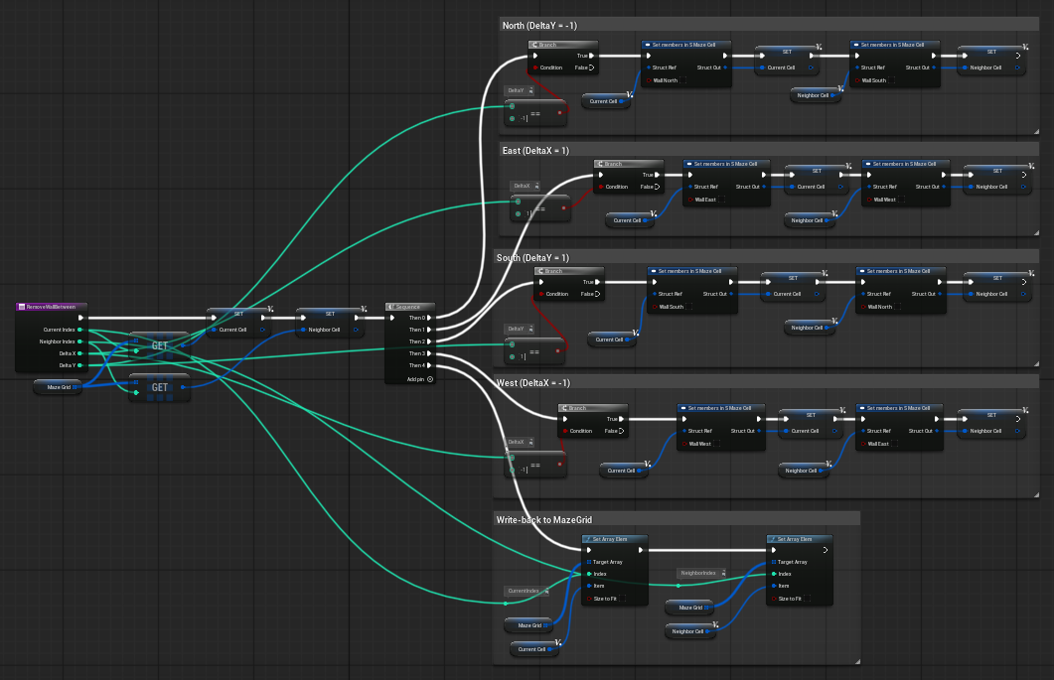Select the West (DeltaX = -1) comment title
The height and width of the screenshot is (680, 1054).
(x=533, y=383)
